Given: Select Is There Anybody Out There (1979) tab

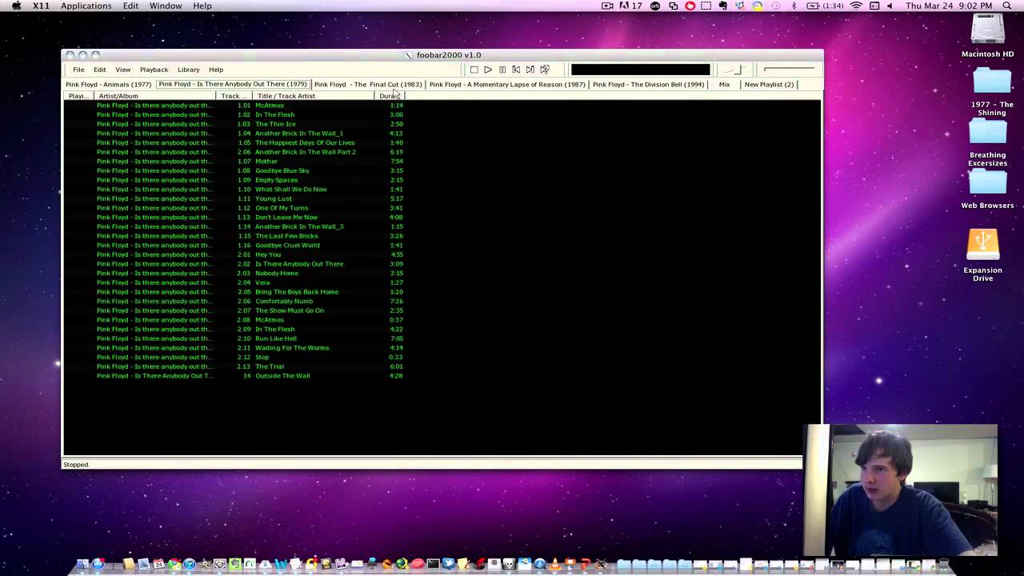Looking at the screenshot, I should pos(233,84).
